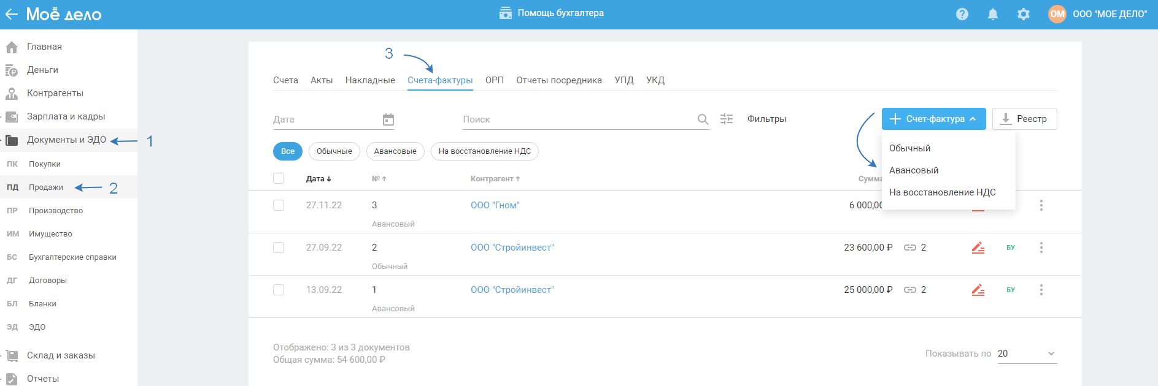Image resolution: width=1158 pixels, height=386 pixels.
Task: Click the back arrow beside logo
Action: 12,14
